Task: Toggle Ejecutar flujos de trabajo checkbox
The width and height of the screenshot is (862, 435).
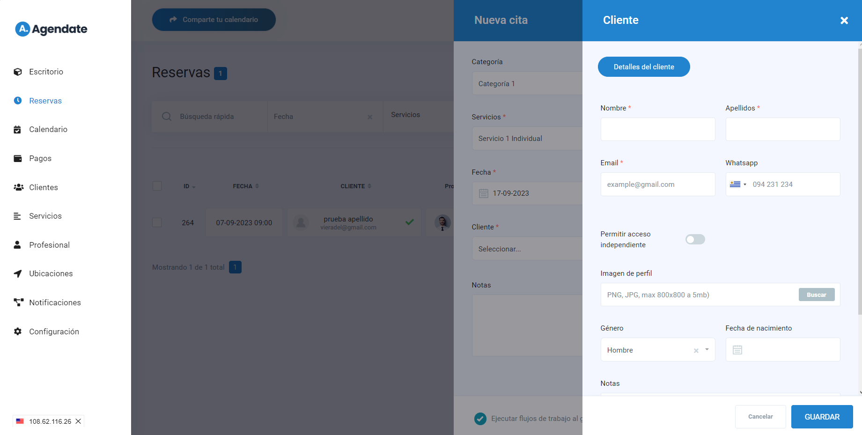Action: [x=480, y=419]
